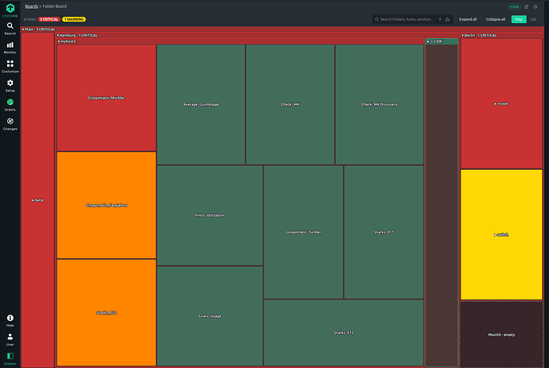Screen dimensions: 549x368
Task: Open Setup gear in the sidebar
Action: pyautogui.click(x=10, y=86)
